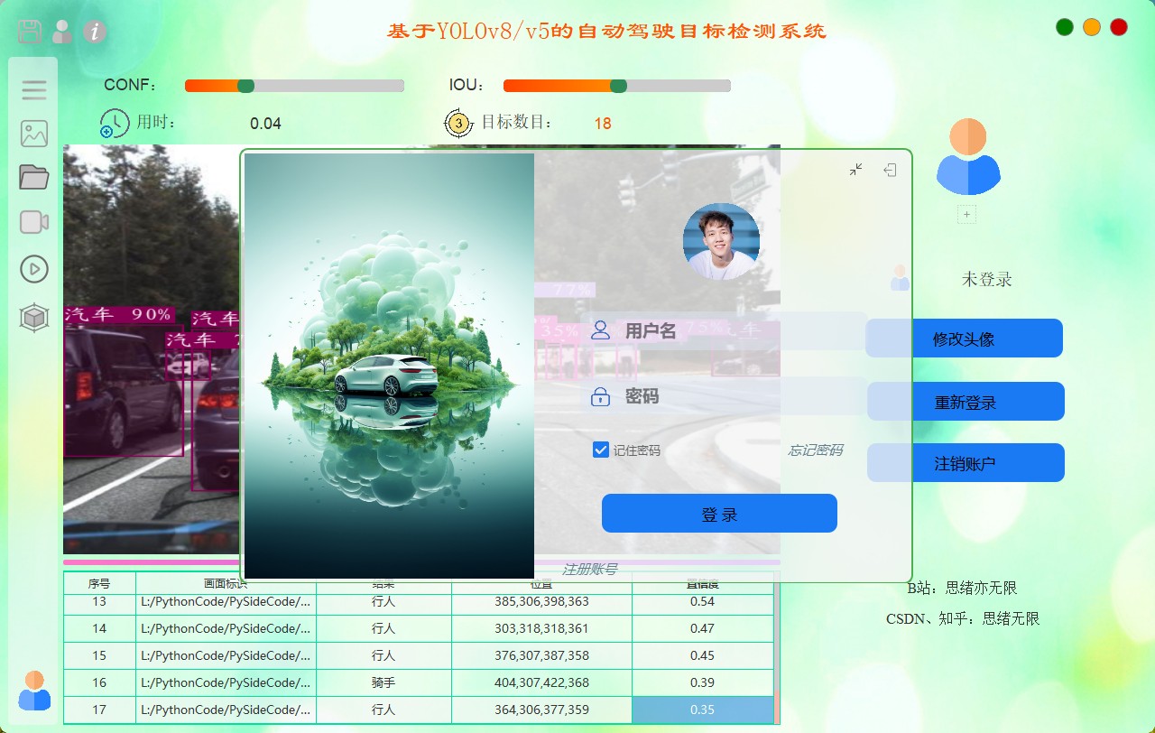
Task: Click the 汽车 90% detection label
Action: (x=118, y=315)
